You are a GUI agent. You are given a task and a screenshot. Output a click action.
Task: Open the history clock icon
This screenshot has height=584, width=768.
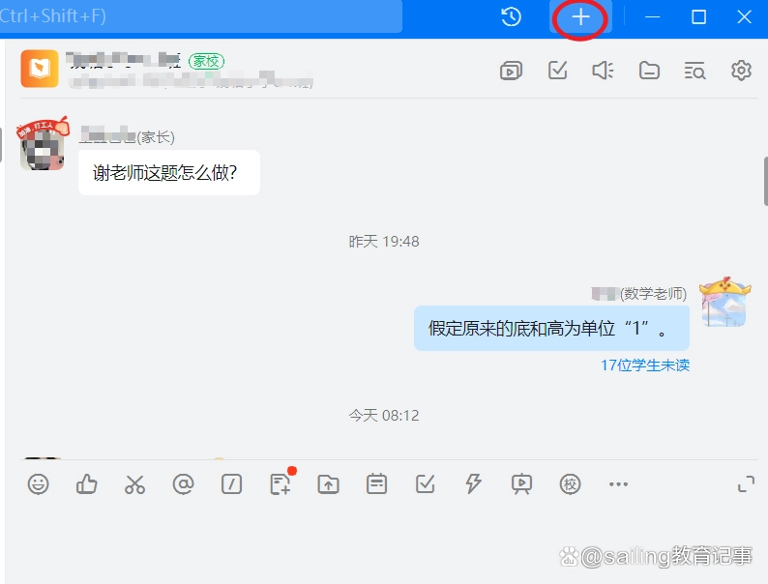(x=512, y=17)
